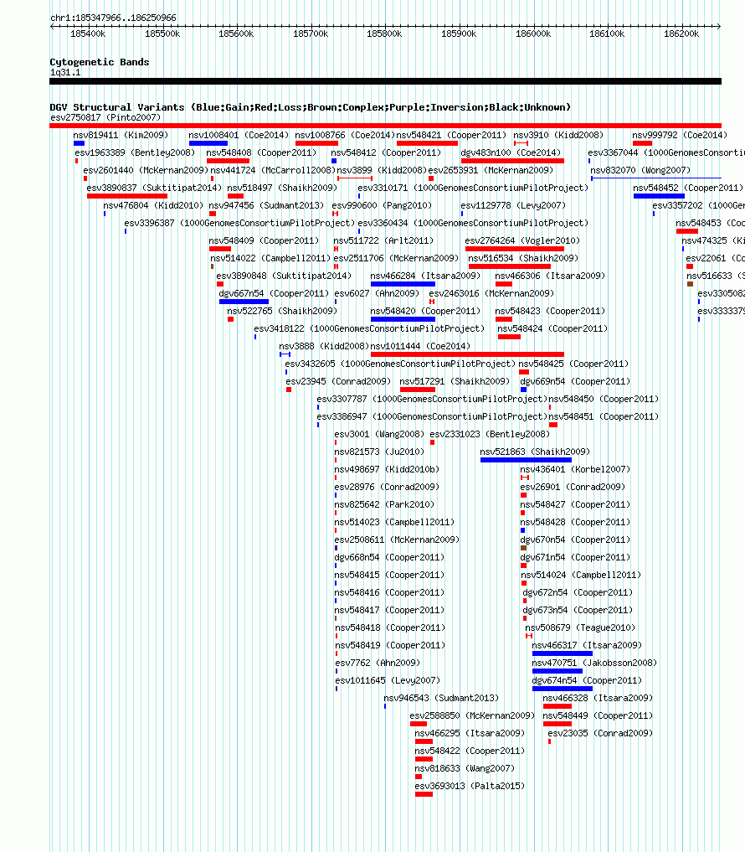This screenshot has height=852, width=745.
Task: Open esv990600 (Pang2010) variant
Action: 383,205
